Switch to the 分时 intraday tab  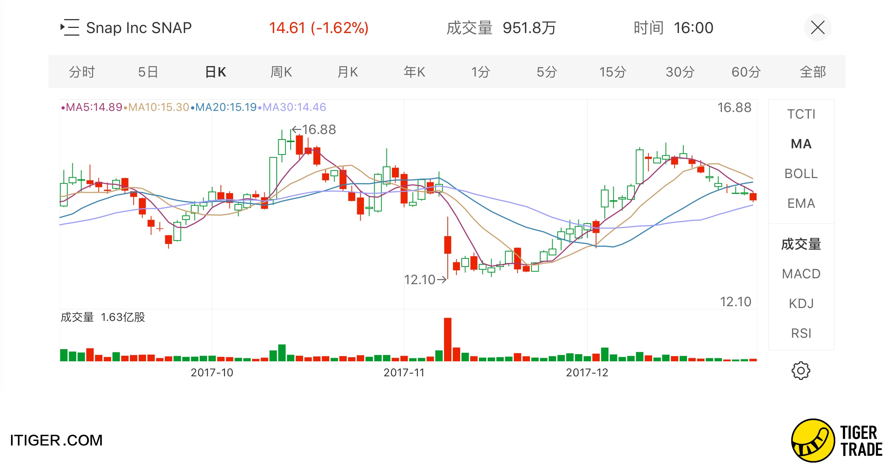(82, 72)
